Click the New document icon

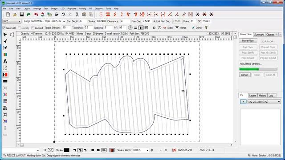[8, 14]
